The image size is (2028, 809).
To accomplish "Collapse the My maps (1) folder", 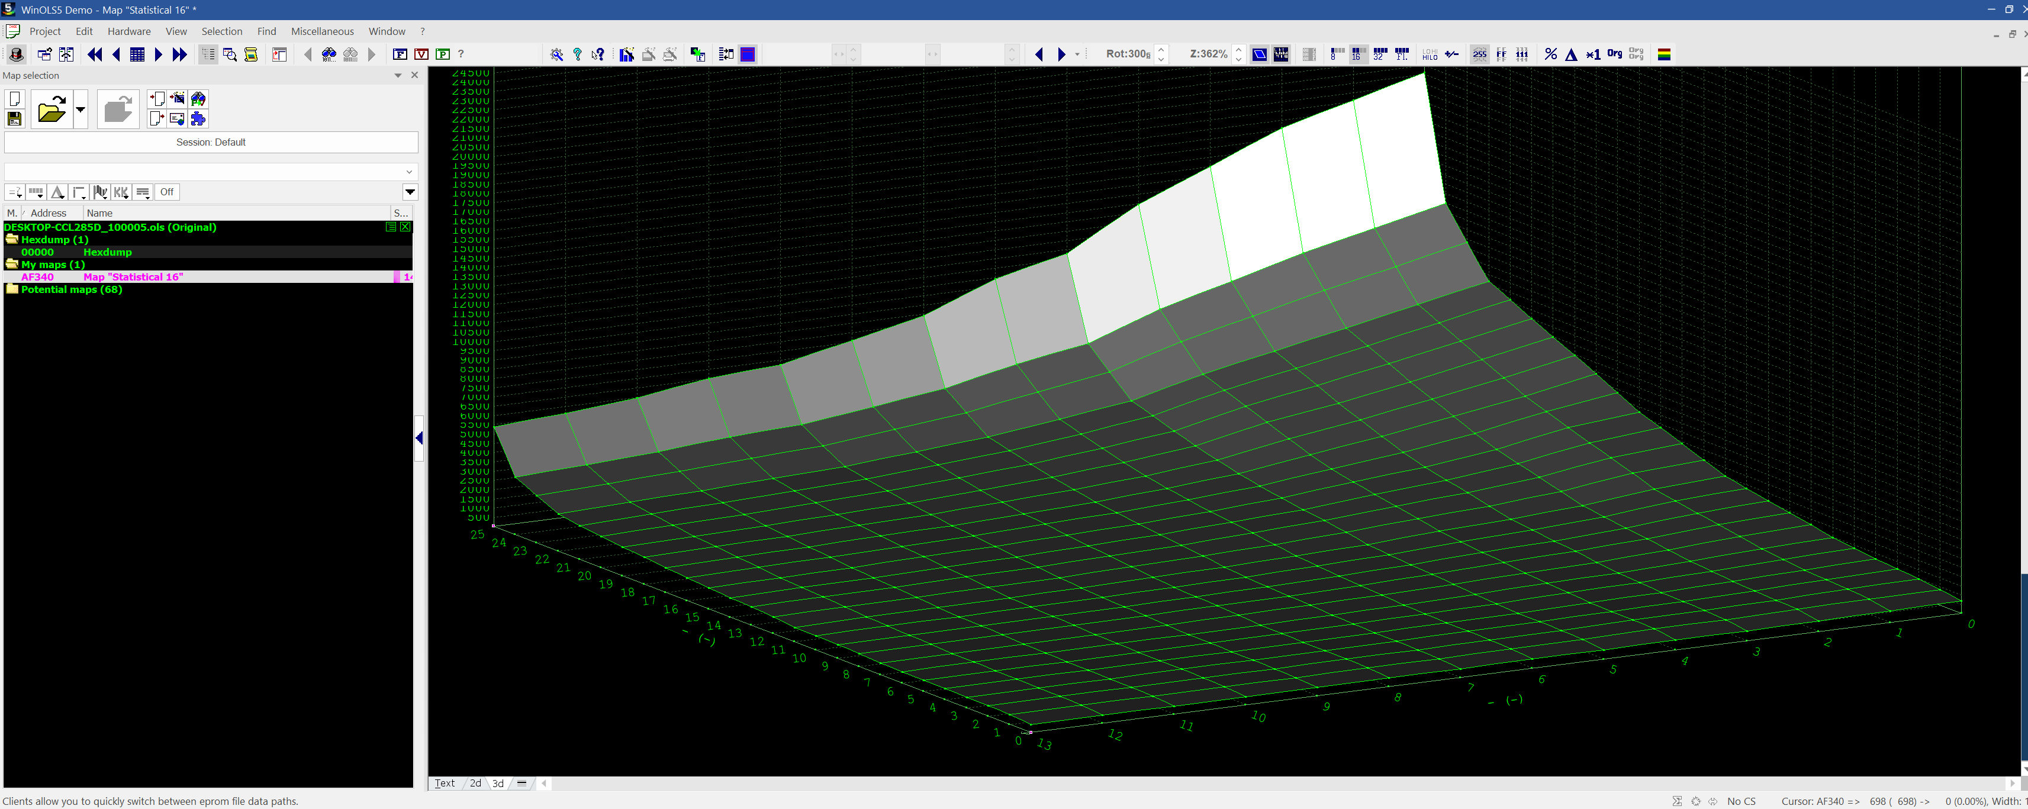I will click(x=12, y=265).
